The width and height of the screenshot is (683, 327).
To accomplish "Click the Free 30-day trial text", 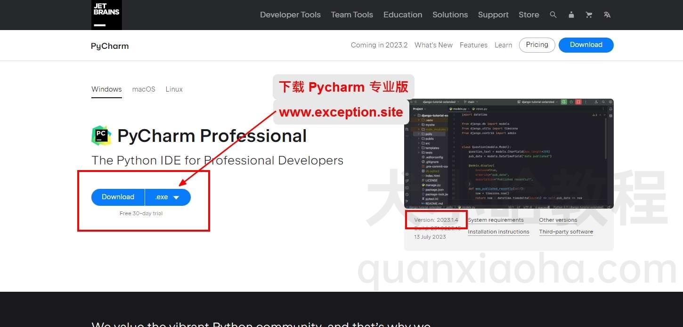I will [x=141, y=213].
